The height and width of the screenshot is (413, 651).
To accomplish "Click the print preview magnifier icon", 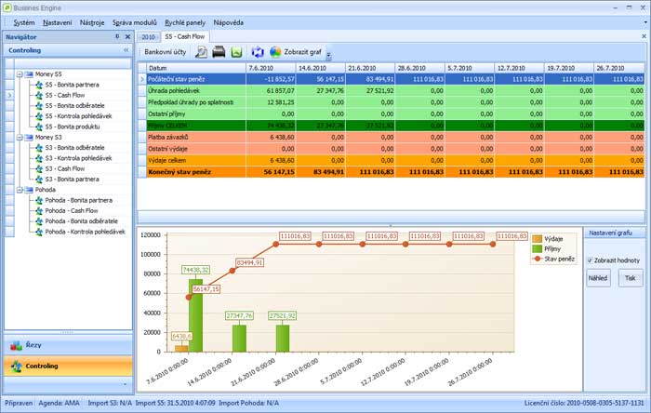I will pos(201,51).
